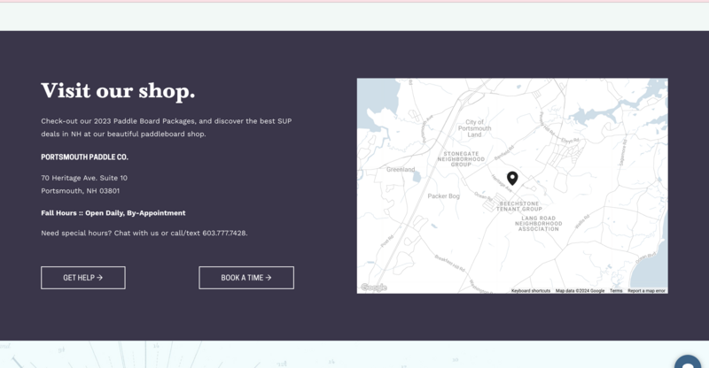The width and height of the screenshot is (709, 368).
Task: Click the Map data ©2024 Google text
Action: (x=580, y=290)
